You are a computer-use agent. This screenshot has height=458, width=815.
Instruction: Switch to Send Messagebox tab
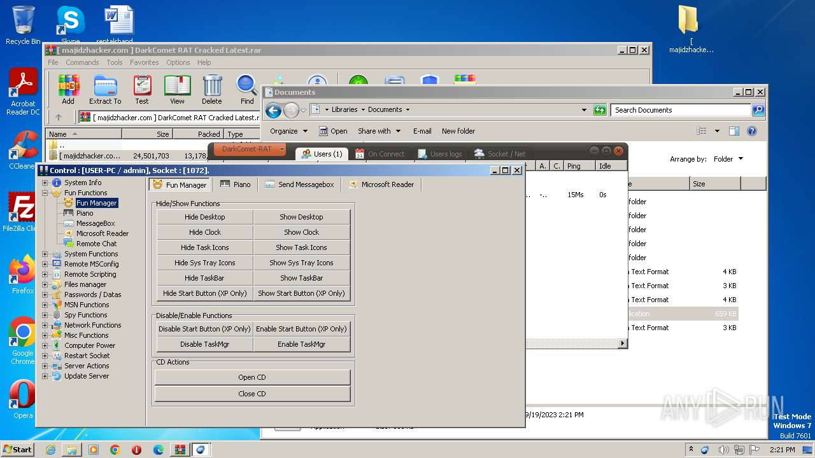pyautogui.click(x=299, y=184)
